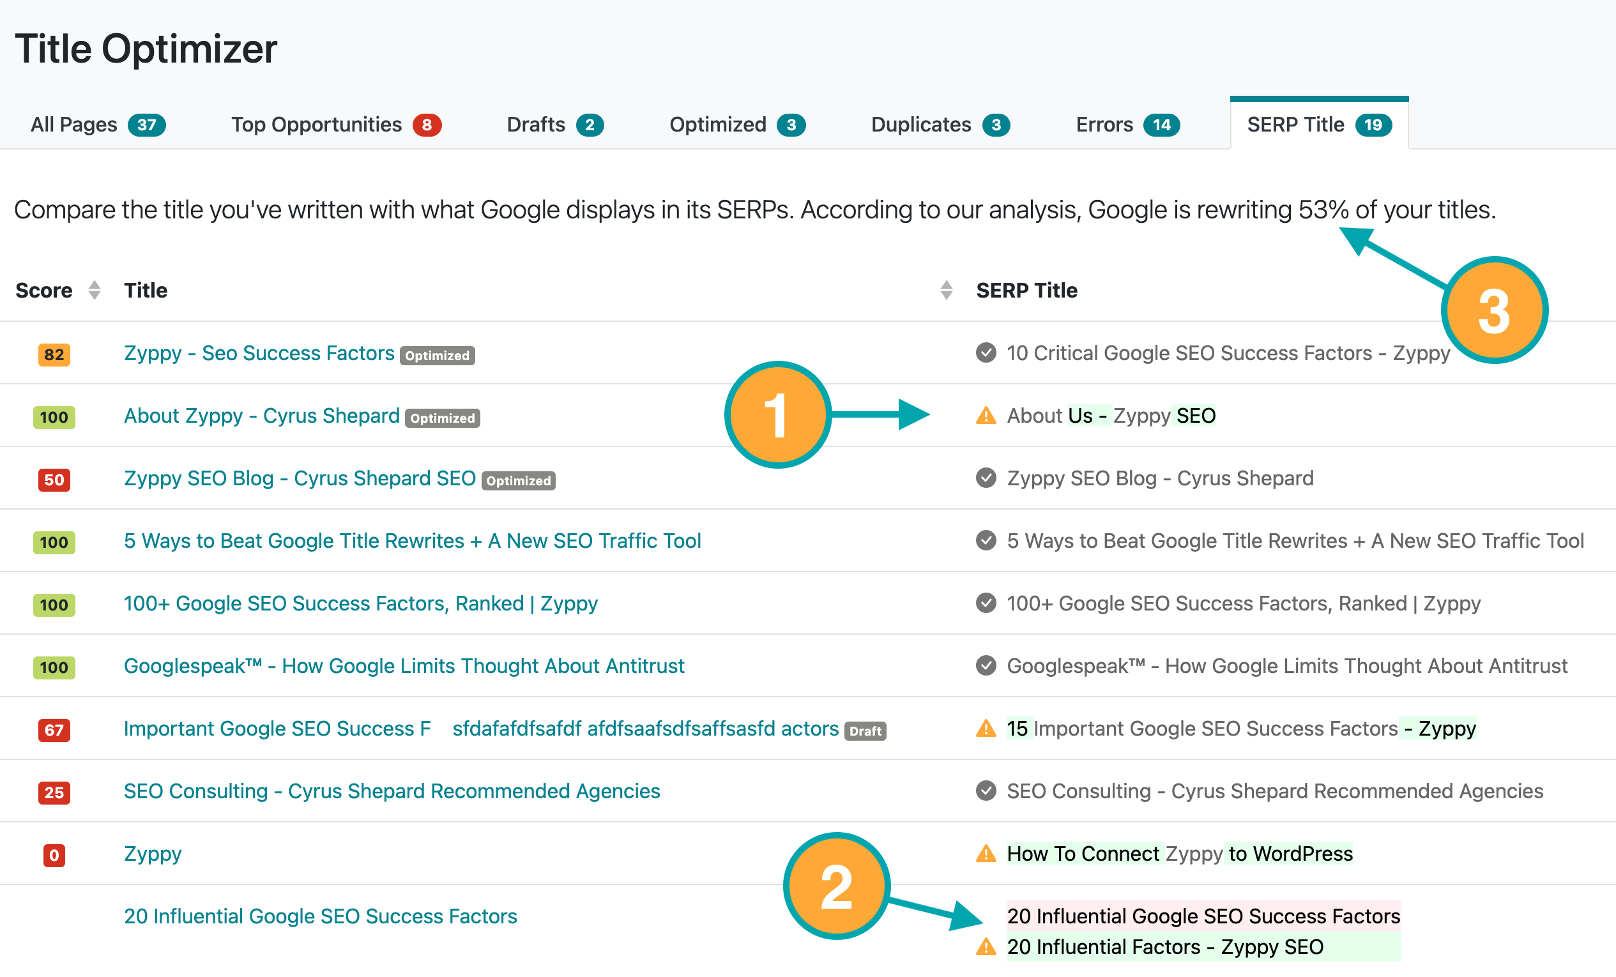Sort by Score column arrows
This screenshot has width=1616, height=977.
(x=95, y=290)
